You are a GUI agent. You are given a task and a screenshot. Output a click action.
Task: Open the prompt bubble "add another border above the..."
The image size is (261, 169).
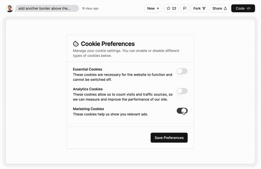(x=47, y=8)
